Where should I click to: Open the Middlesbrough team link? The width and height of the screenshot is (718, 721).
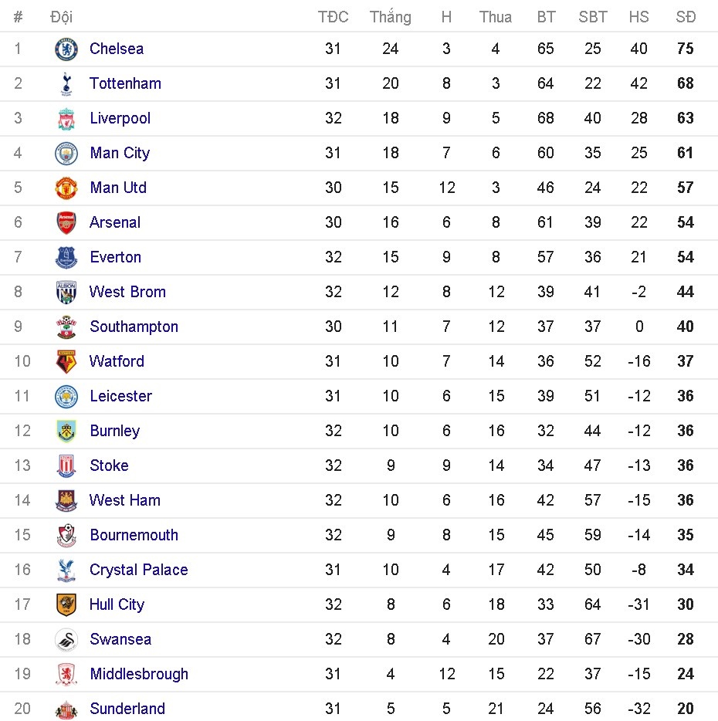[x=139, y=674]
